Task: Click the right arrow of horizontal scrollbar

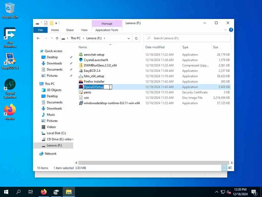Action: pyautogui.click(x=232, y=163)
